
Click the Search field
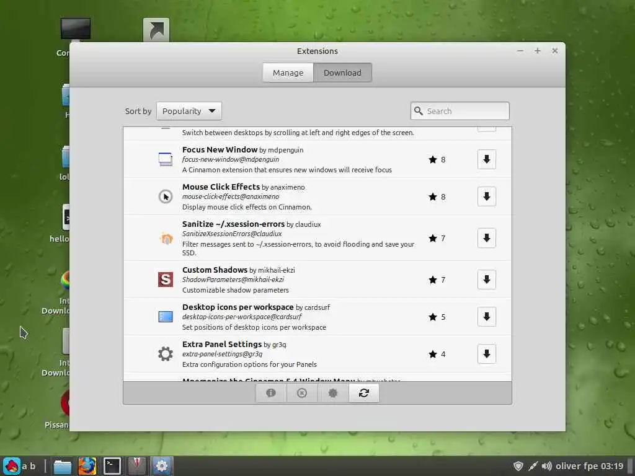click(460, 111)
